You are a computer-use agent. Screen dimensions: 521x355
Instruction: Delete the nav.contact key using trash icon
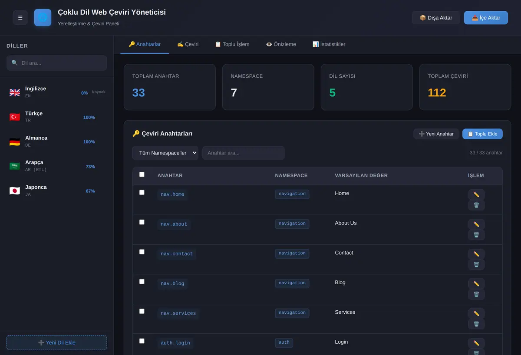tap(476, 265)
